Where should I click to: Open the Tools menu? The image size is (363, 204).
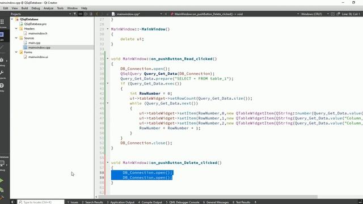(x=60, y=8)
